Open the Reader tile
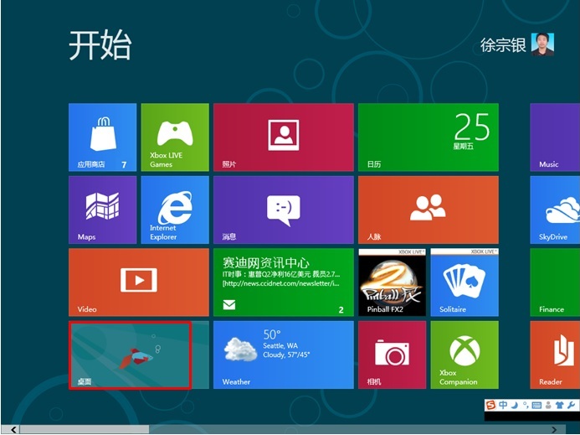Viewport: 580px width, 435px height. 555,355
